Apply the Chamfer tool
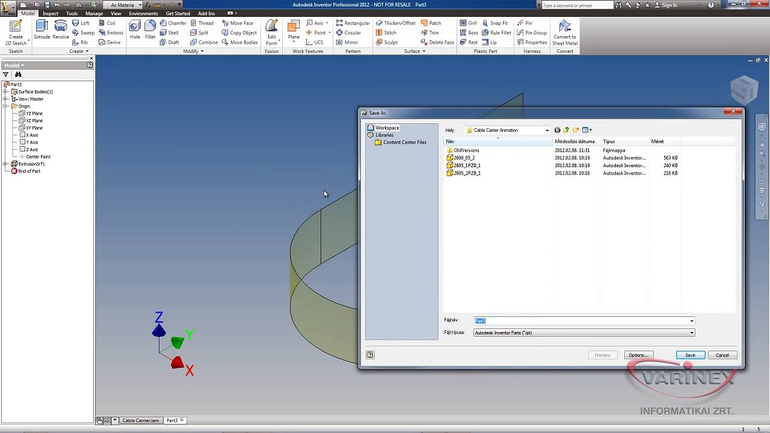The width and height of the screenshot is (770, 433). point(173,23)
